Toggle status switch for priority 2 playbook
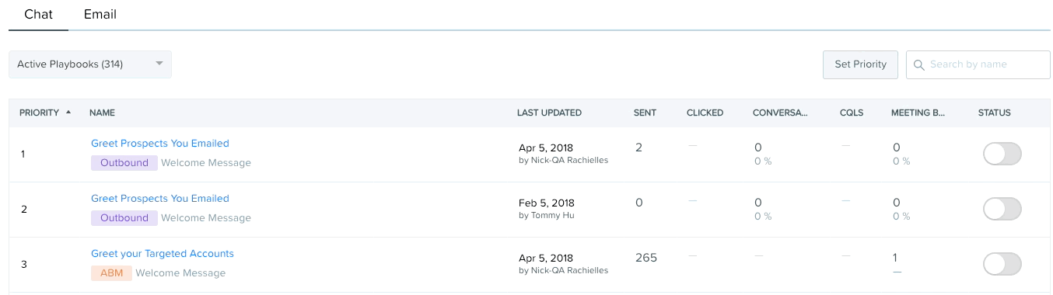 [x=1002, y=209]
